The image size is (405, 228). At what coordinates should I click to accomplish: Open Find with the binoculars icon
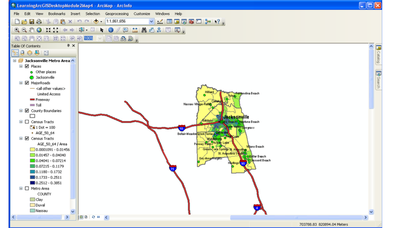coord(144,30)
